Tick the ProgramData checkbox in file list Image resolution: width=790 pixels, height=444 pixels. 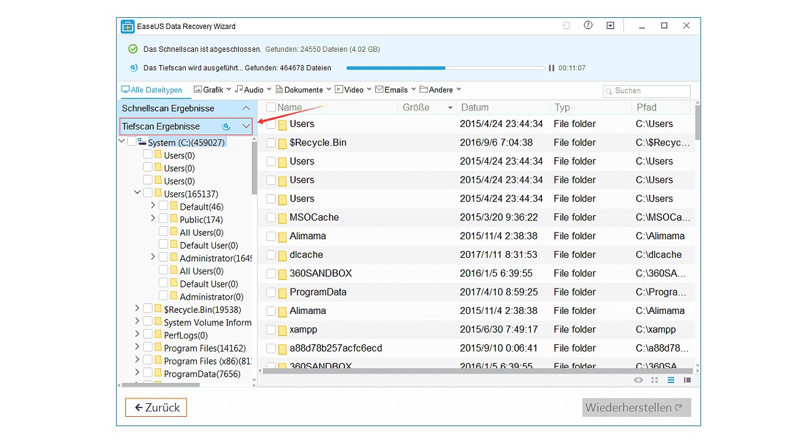click(x=271, y=292)
